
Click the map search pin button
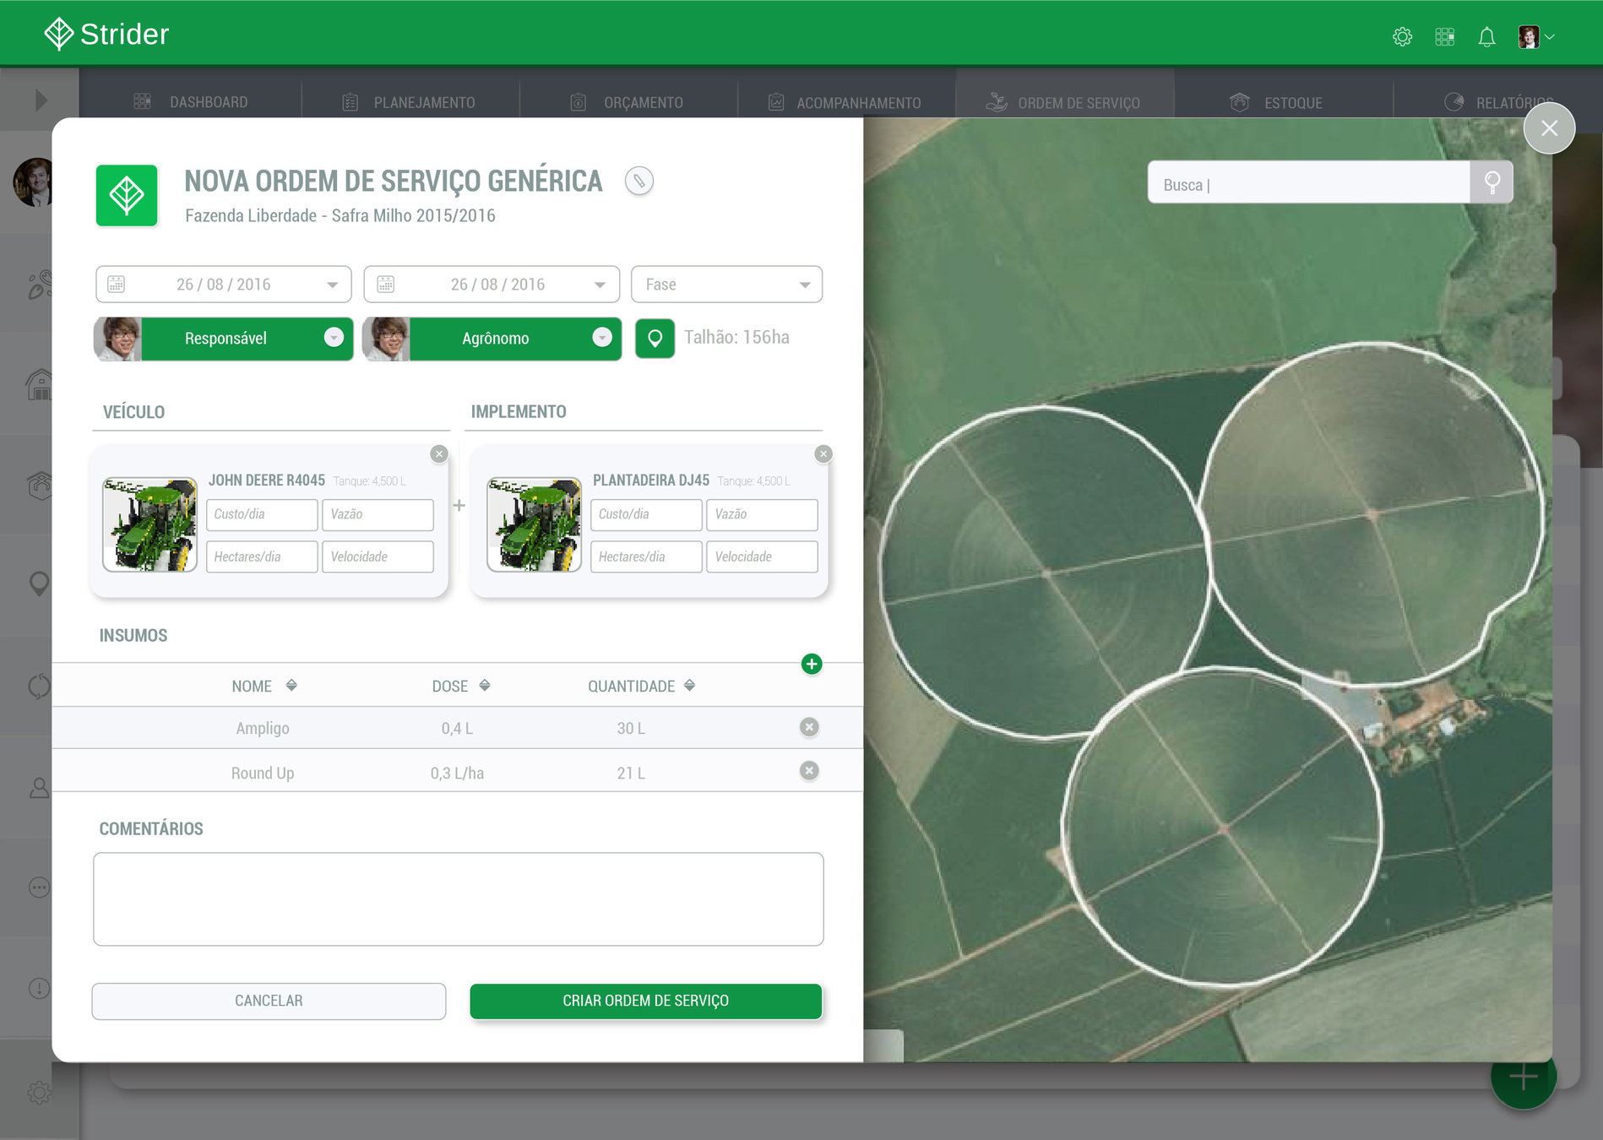pos(1492,182)
